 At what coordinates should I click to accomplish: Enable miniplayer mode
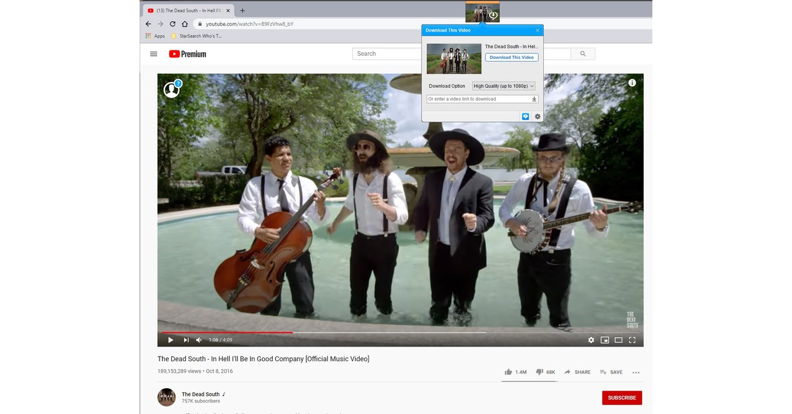tap(605, 340)
